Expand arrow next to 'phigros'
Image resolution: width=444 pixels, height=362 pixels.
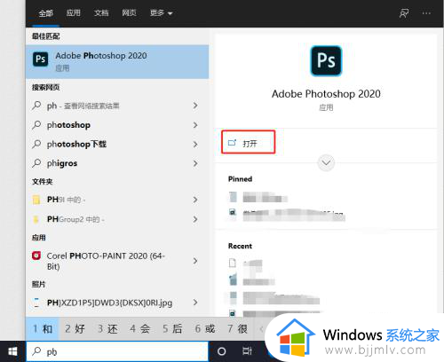tap(195, 163)
